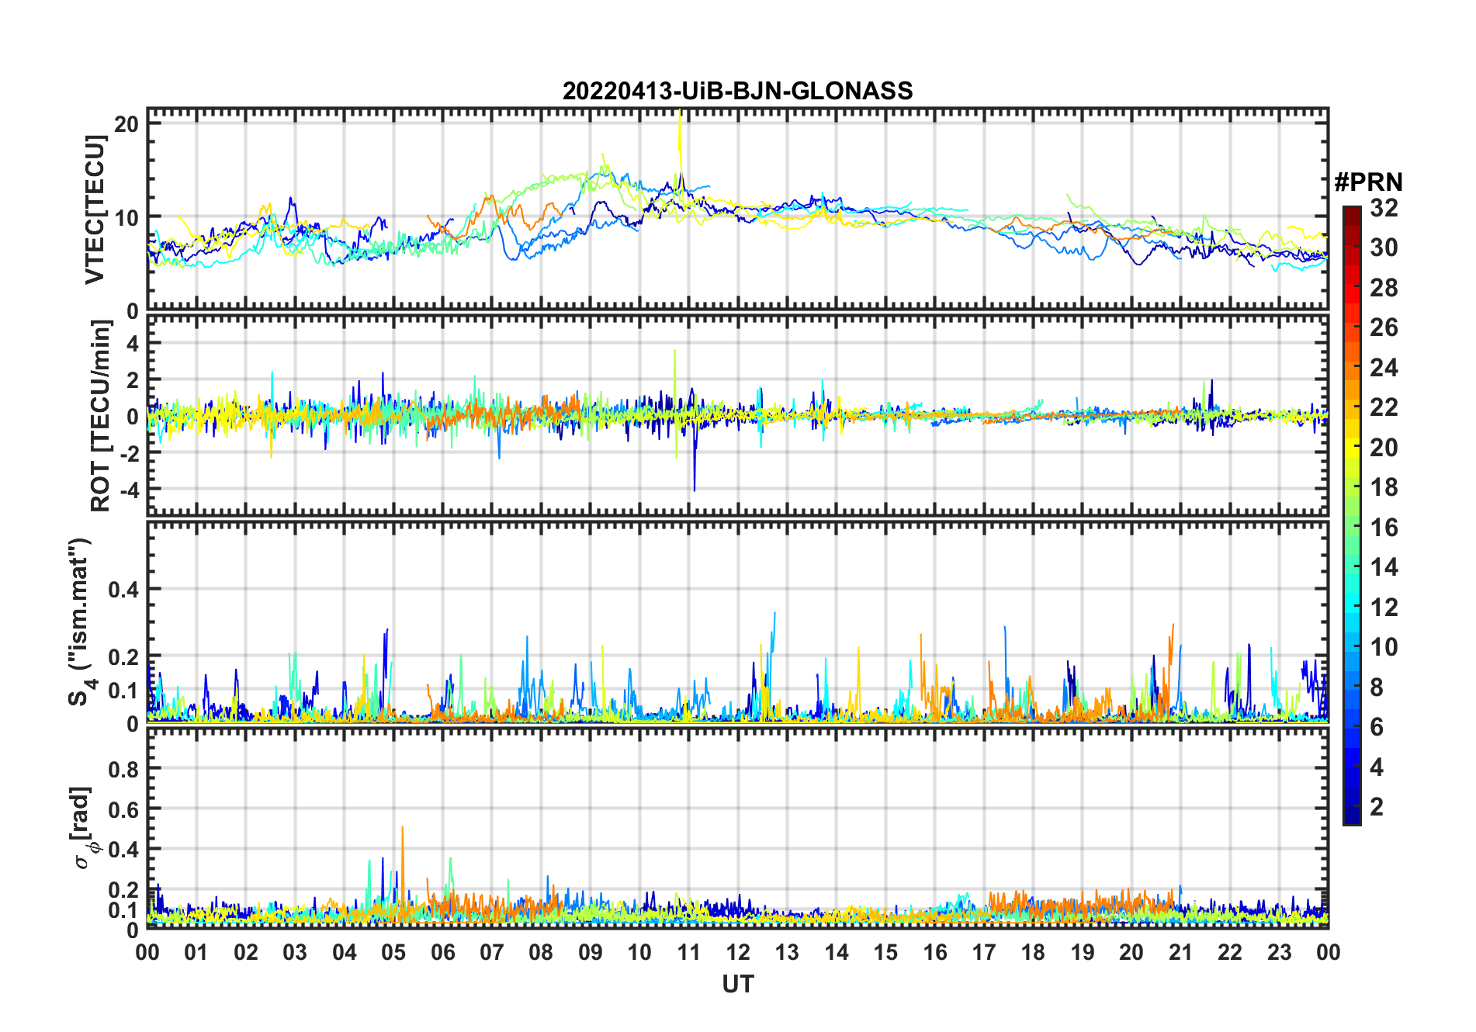The image size is (1476, 1032).
Task: Click the x-axis tick label 23
Action: tap(1279, 952)
